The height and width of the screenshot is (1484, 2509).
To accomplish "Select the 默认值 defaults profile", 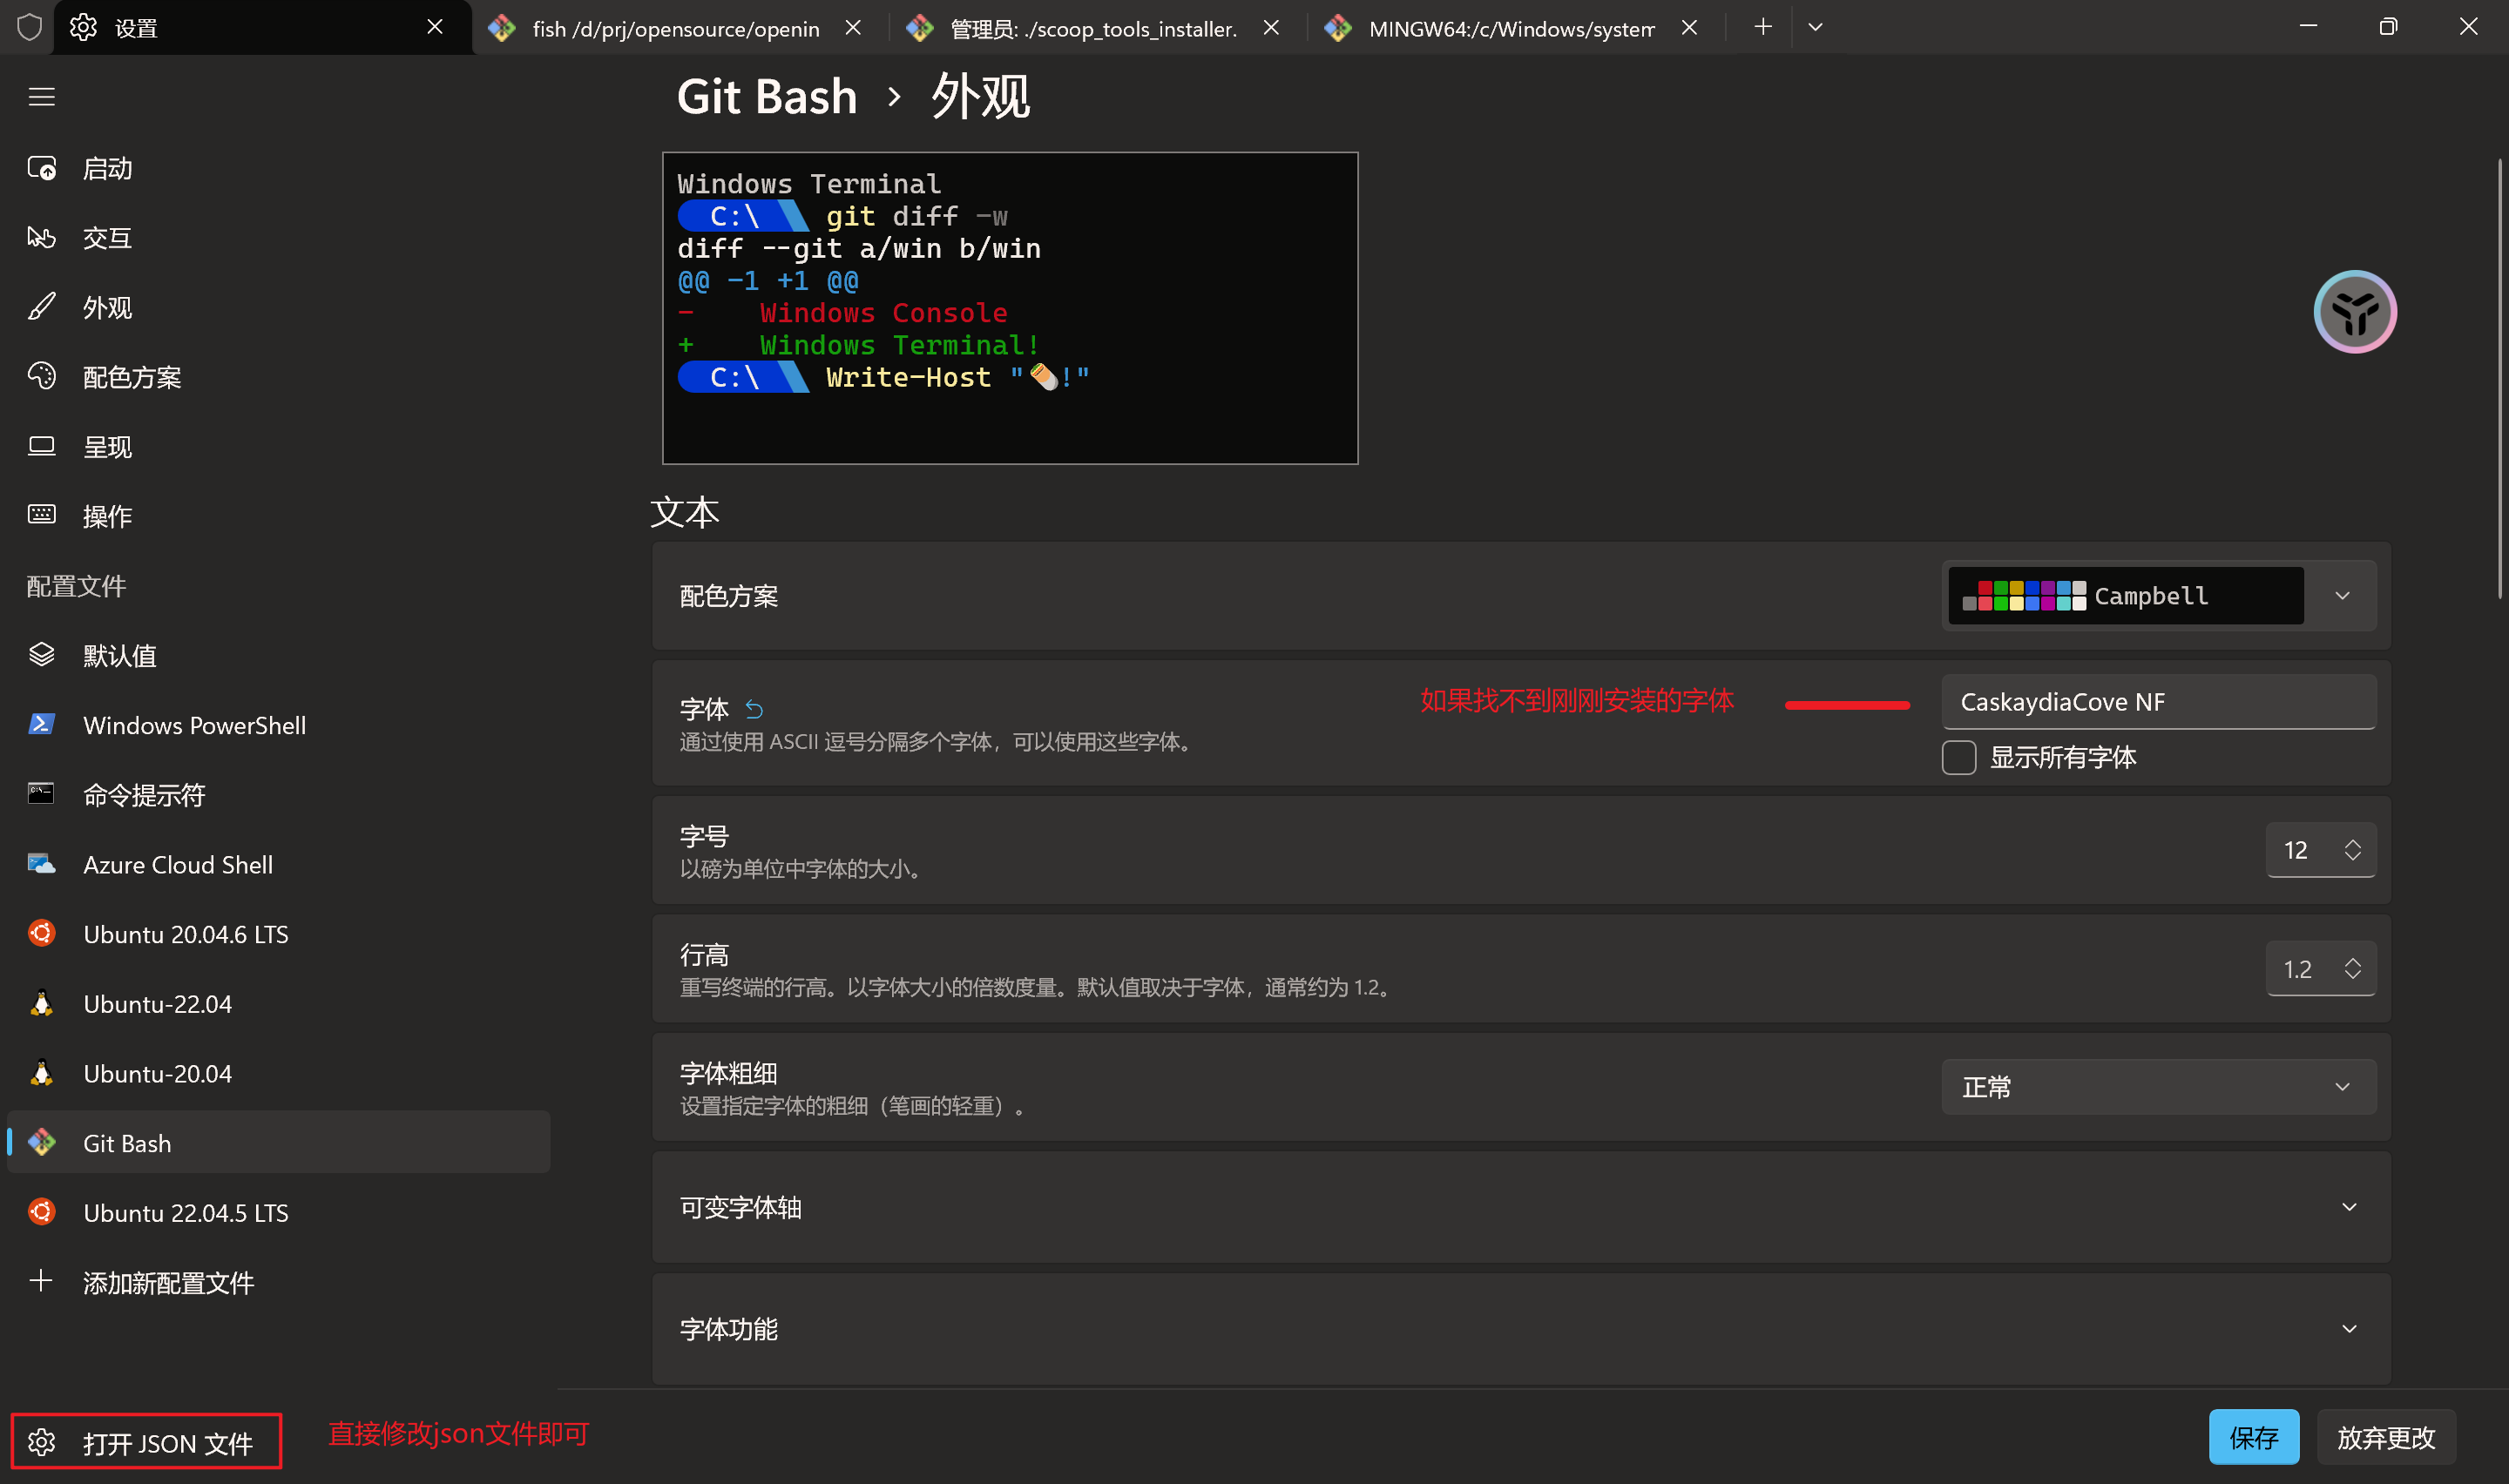I will [279, 655].
